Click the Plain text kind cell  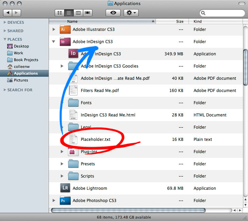click(x=202, y=140)
